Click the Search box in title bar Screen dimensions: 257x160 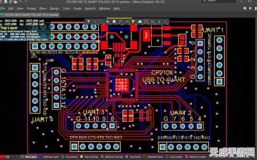click(x=219, y=1)
